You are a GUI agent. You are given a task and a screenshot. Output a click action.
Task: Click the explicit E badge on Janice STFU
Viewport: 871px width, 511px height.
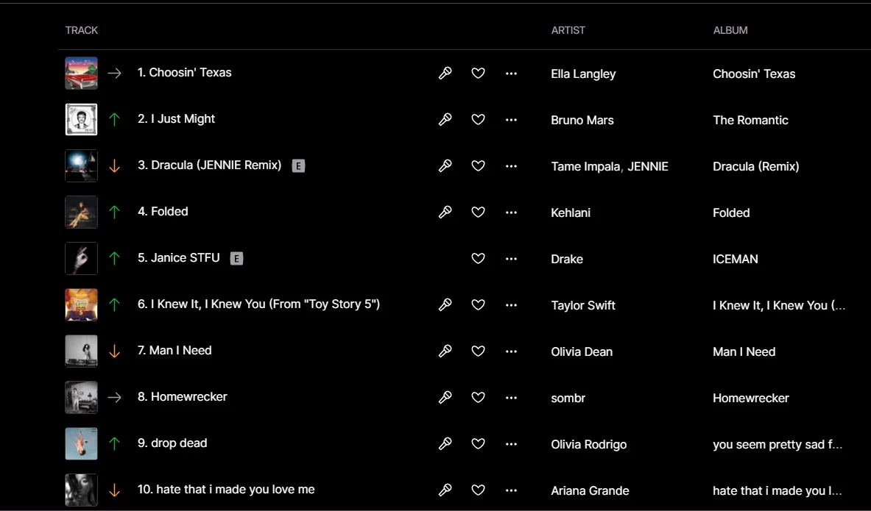[x=236, y=259]
